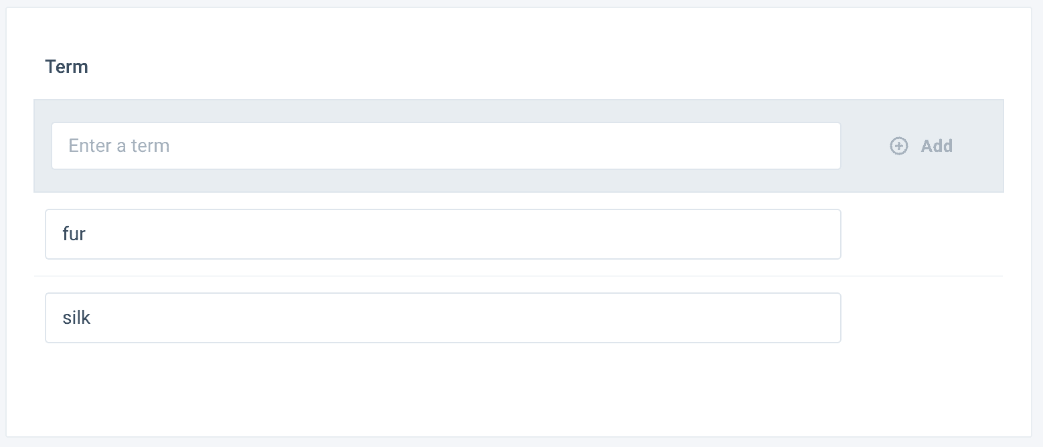Screen dimensions: 1043x447
Task: Select the 'Term' heading label
Action: [x=66, y=67]
